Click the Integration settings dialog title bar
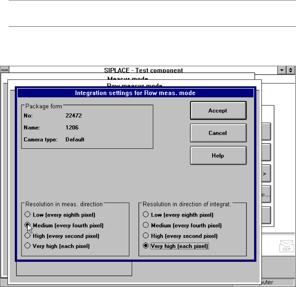The image size is (296, 287). 135,93
